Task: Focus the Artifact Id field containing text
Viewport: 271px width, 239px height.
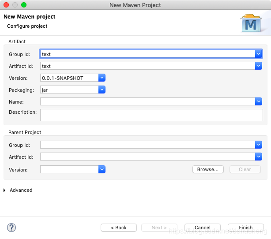Action: tap(147, 66)
